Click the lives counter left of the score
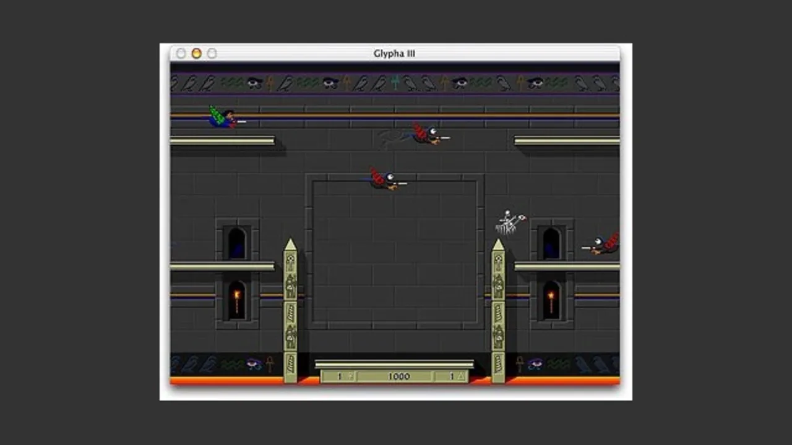 point(339,376)
